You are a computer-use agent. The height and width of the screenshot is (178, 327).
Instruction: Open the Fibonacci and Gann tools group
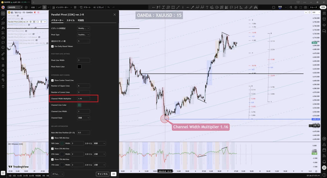(x=3, y=23)
